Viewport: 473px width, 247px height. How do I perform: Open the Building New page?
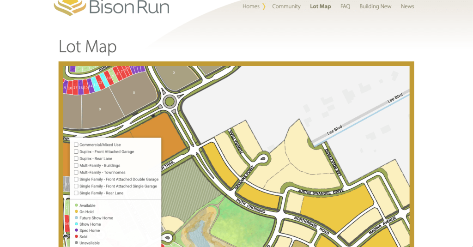tap(375, 6)
